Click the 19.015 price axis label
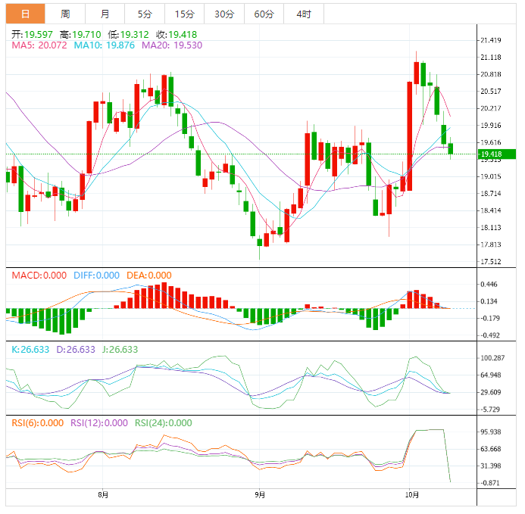Viewport: 525px width, 514px height. point(491,176)
